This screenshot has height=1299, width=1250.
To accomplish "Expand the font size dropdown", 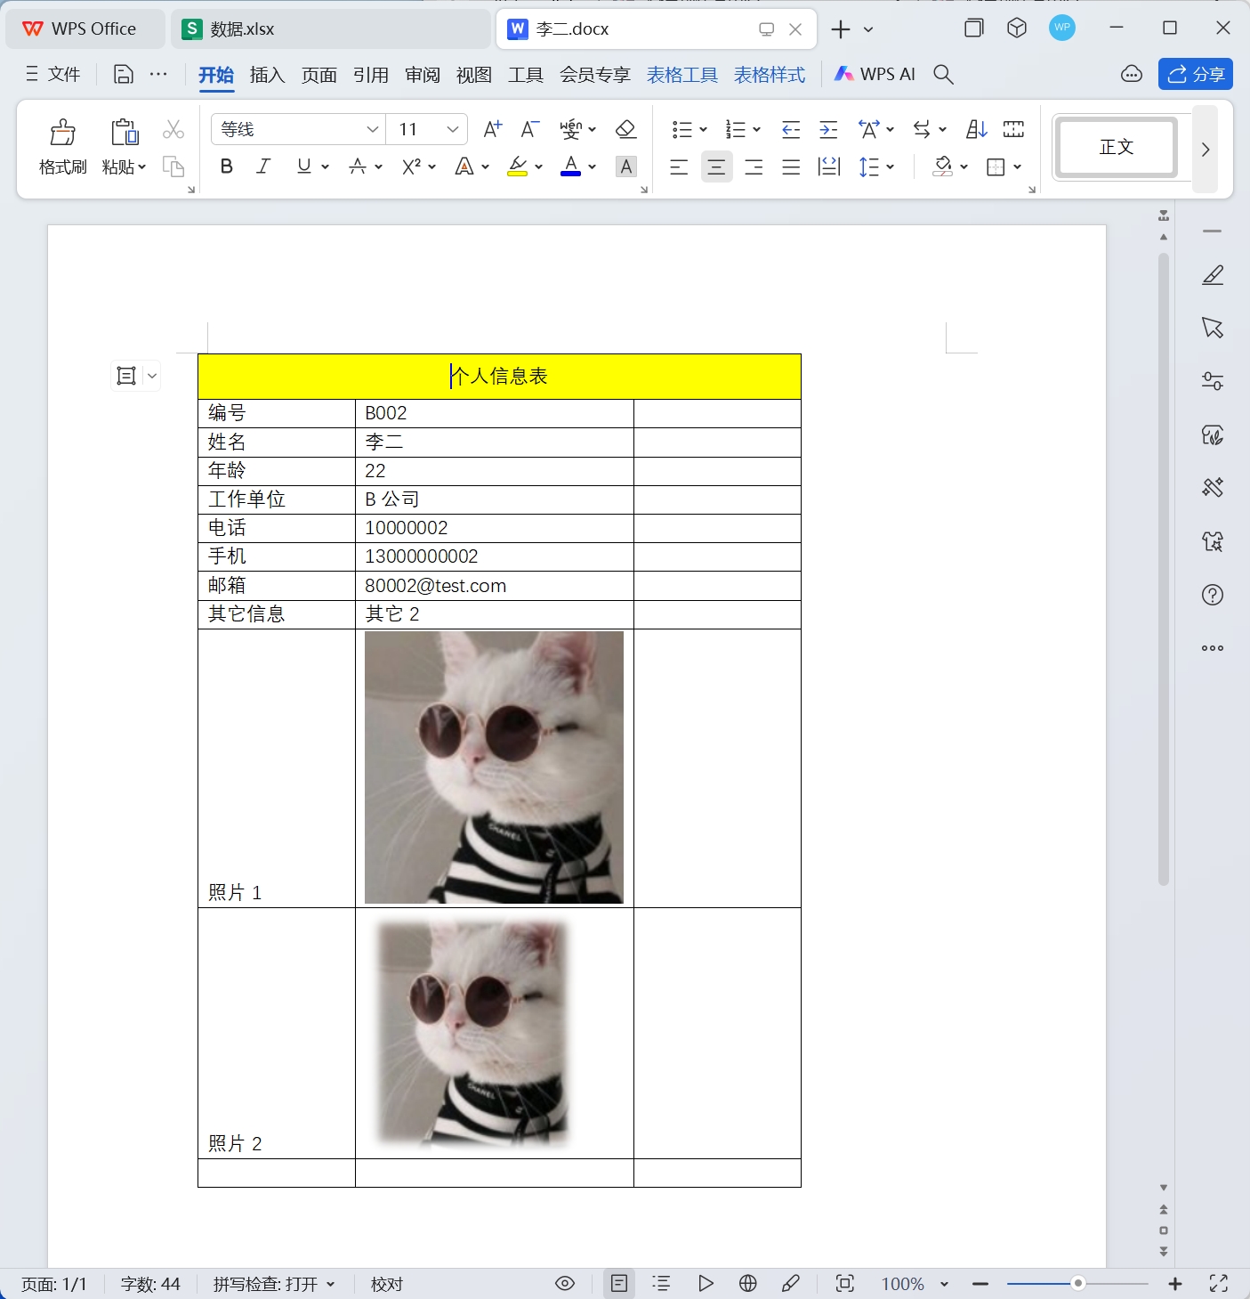I will pos(454,129).
